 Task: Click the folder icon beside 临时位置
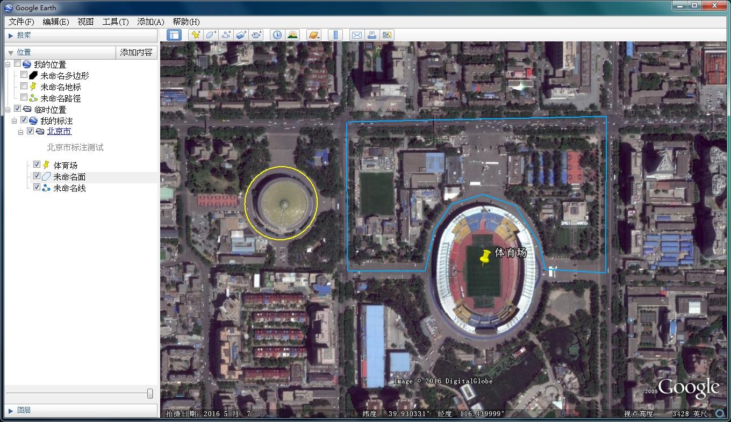[x=27, y=109]
